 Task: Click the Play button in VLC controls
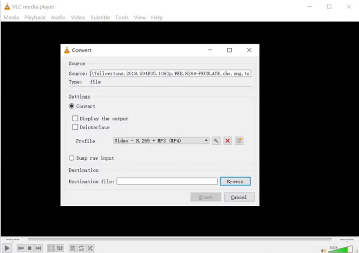pyautogui.click(x=7, y=248)
